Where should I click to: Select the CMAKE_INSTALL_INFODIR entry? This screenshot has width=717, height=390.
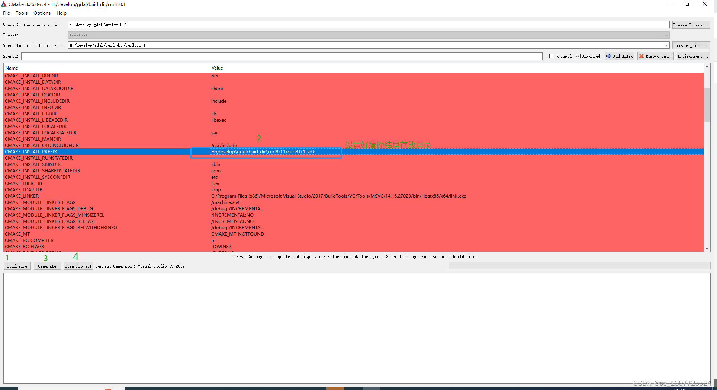pyautogui.click(x=33, y=108)
